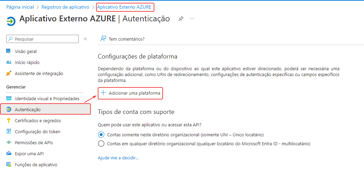This screenshot has height=169, width=364.
Task: Pin the page using the pushpin icon
Action: tap(181, 19)
